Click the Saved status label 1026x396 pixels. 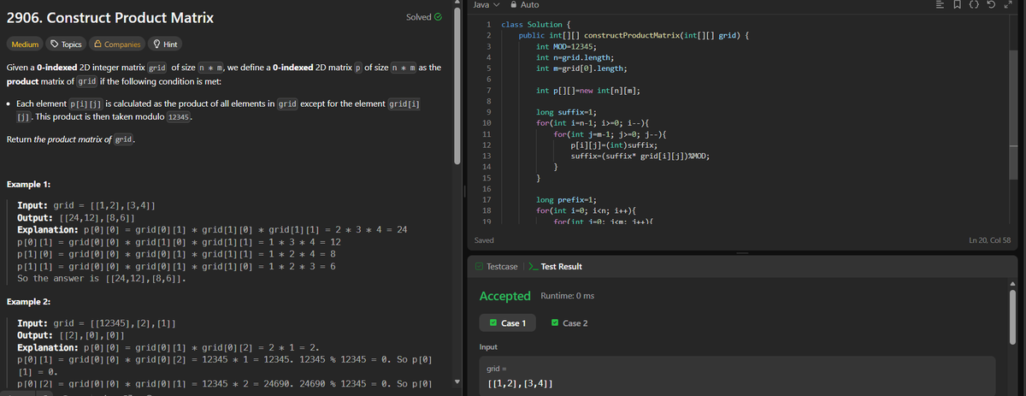coord(485,241)
